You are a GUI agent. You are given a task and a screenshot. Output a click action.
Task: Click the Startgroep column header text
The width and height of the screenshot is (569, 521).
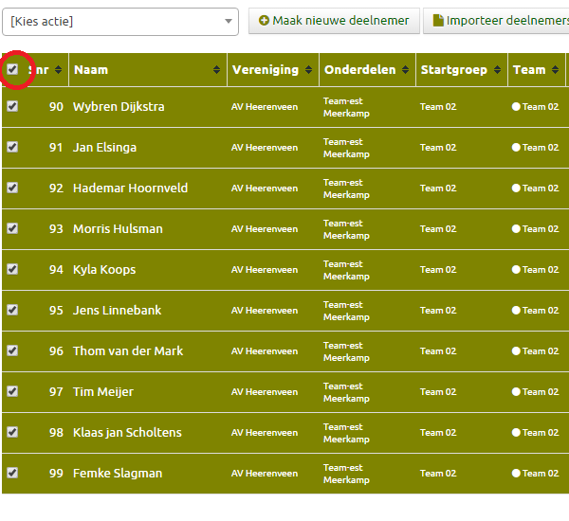coord(454,70)
